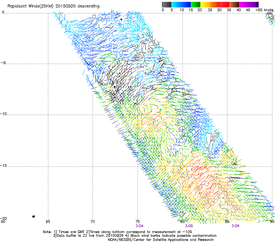Pick the red 30-35 knots legend segment
Image resolution: width=275 pixels, height=242 pixels.
pos(224,4)
